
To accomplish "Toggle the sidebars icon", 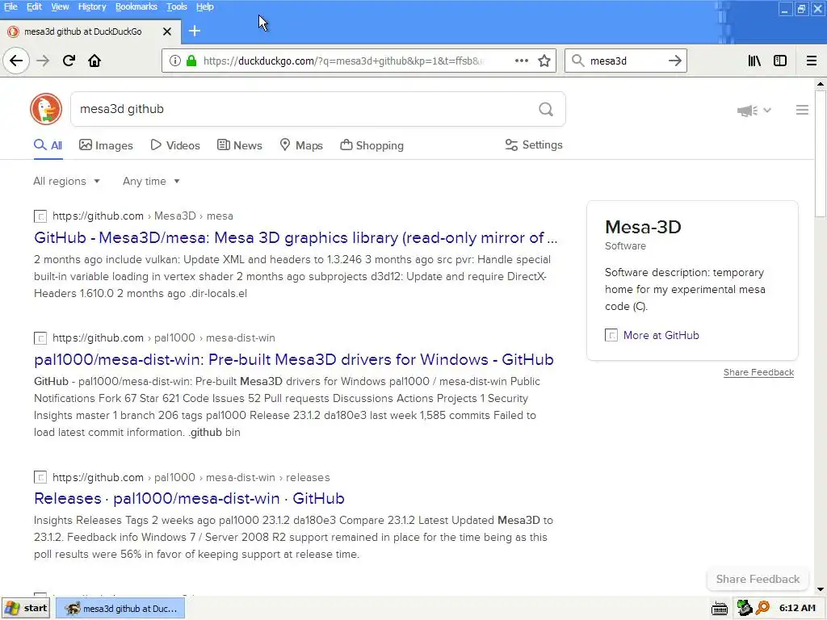I will tap(780, 61).
